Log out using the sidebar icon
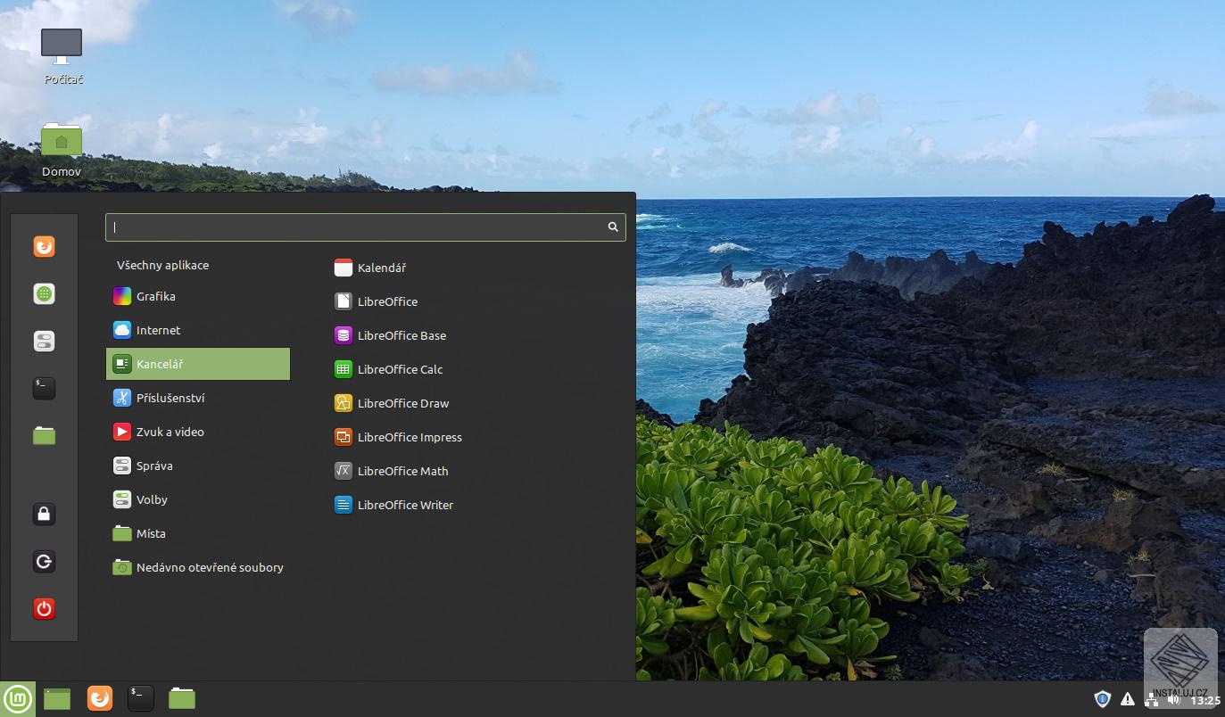 [44, 561]
